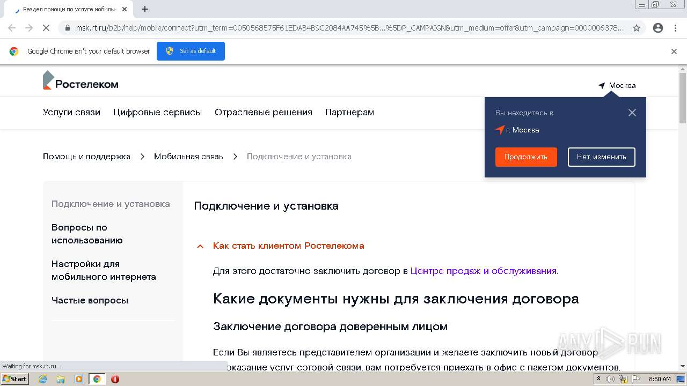
Task: Show hidden tray icons
Action: [599, 379]
